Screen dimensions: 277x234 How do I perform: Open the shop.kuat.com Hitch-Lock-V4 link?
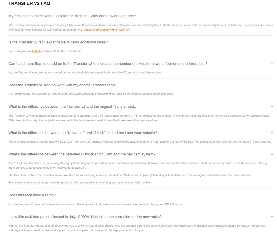[107, 30]
